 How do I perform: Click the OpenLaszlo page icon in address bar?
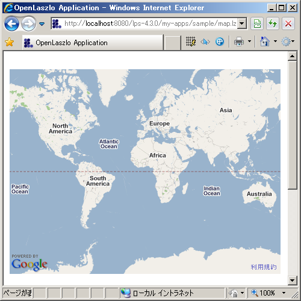tap(57, 23)
